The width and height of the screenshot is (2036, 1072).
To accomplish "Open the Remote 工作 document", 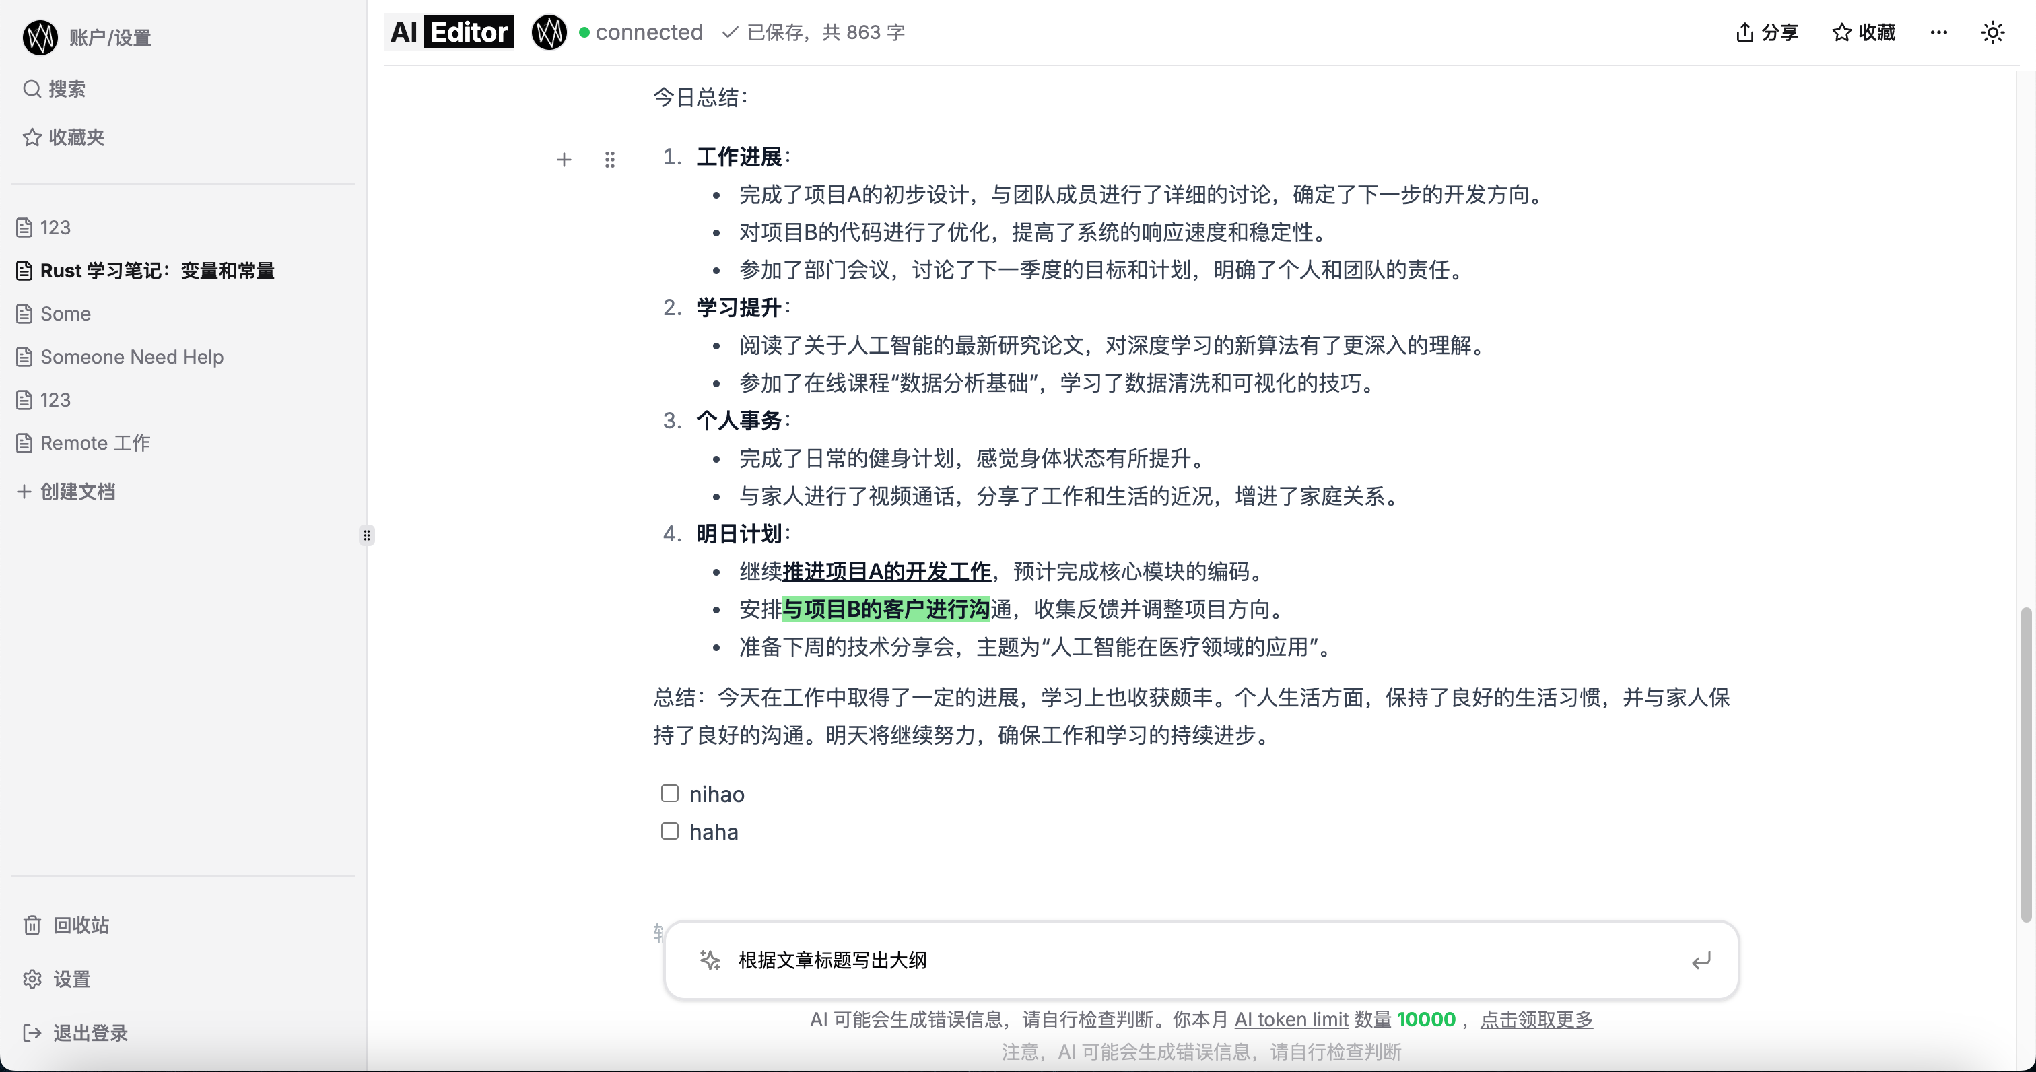I will coord(95,442).
